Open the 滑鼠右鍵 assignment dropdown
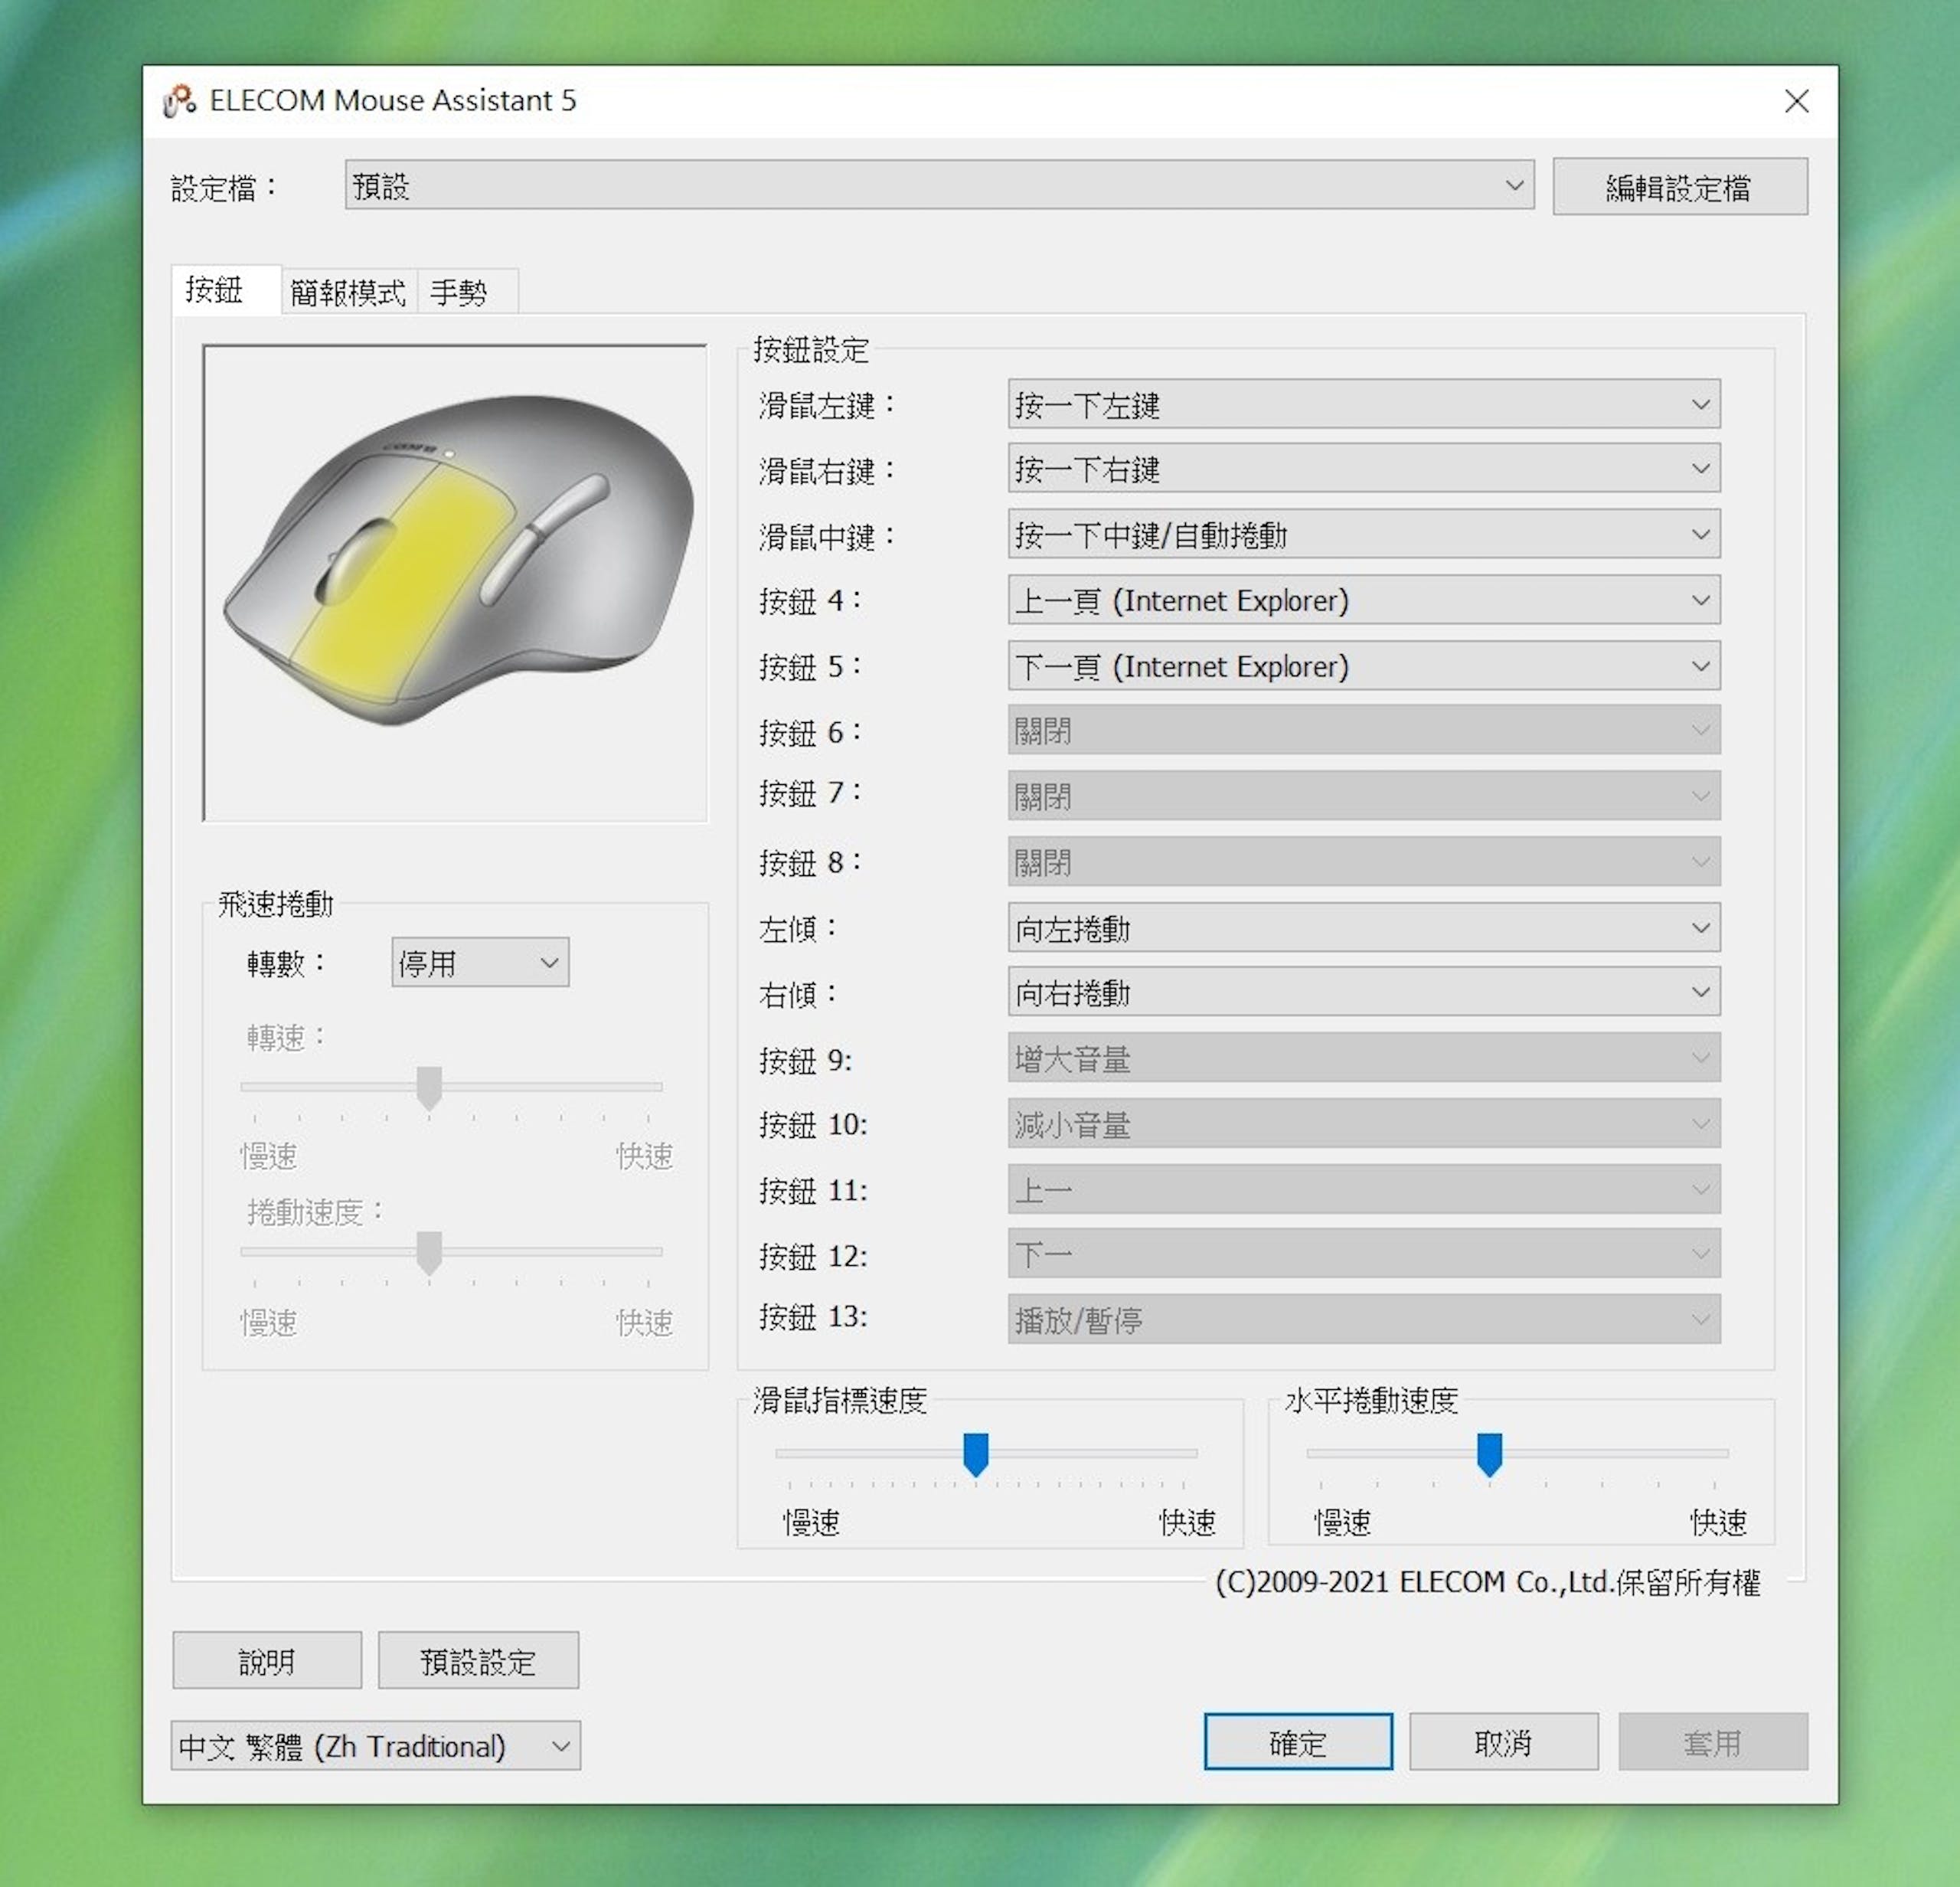The width and height of the screenshot is (1960, 1887). click(1363, 469)
